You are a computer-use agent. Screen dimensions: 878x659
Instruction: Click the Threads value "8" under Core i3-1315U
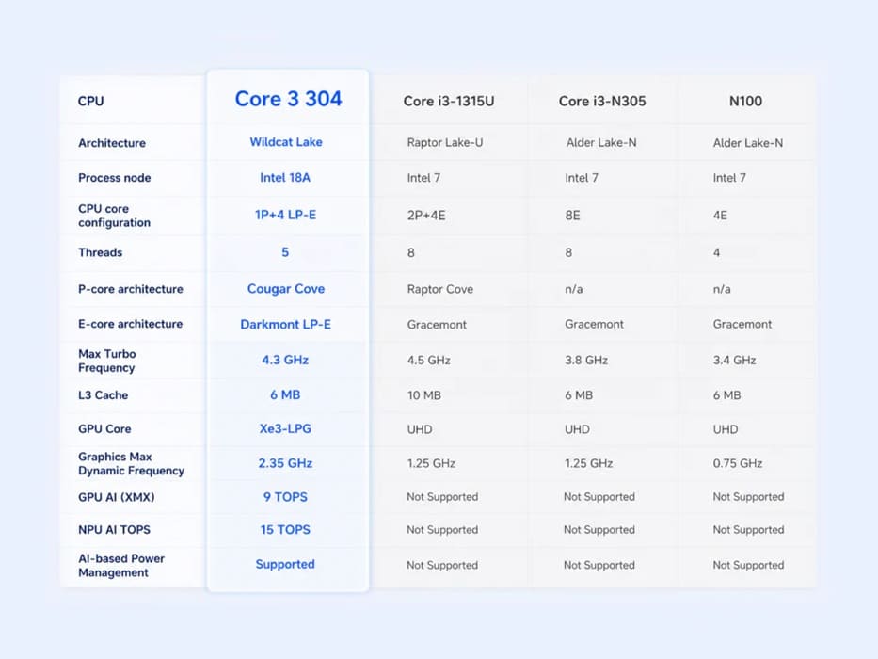tap(411, 252)
